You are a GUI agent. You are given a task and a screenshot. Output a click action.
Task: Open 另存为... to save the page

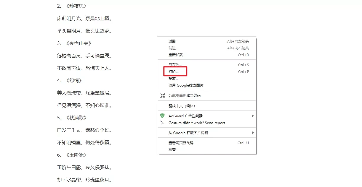(206, 65)
